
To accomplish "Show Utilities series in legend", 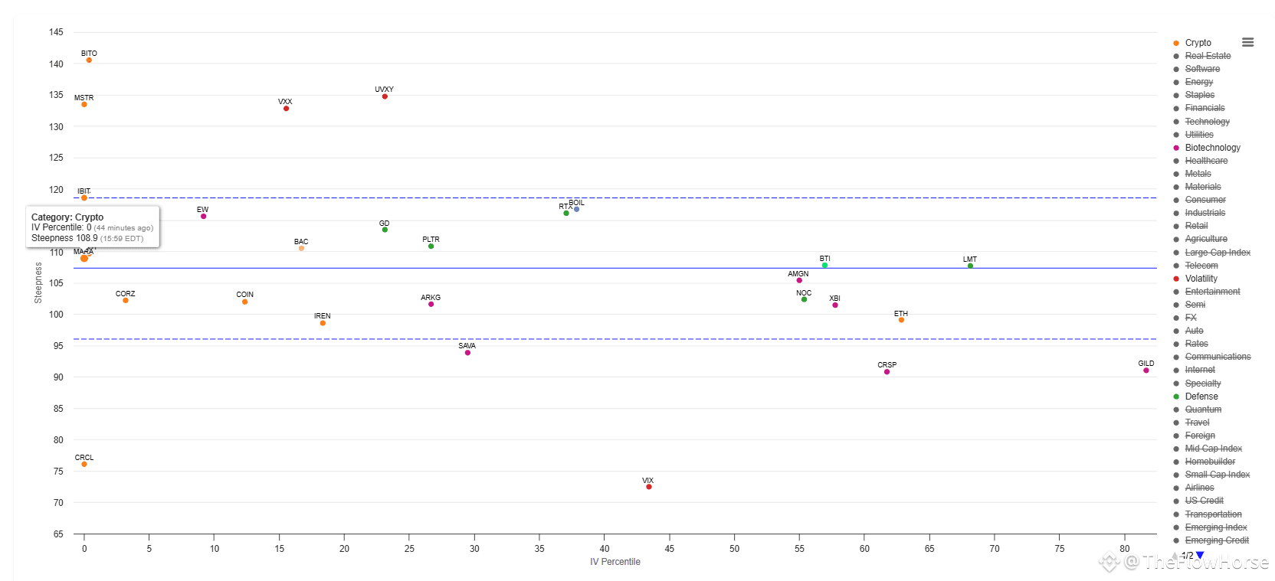I will tap(1199, 135).
